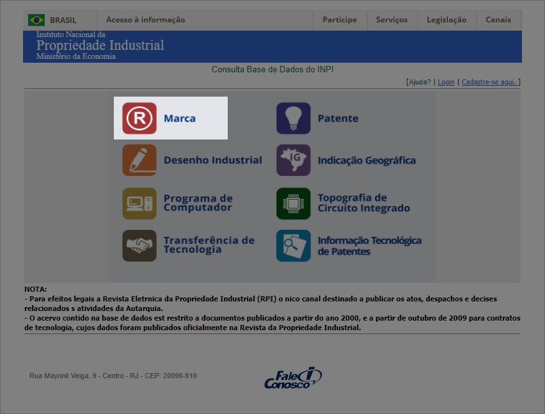Open the Marca database link
The image size is (545, 414).
tap(180, 118)
